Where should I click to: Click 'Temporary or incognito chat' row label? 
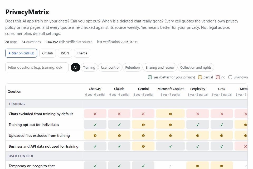coord(32,166)
